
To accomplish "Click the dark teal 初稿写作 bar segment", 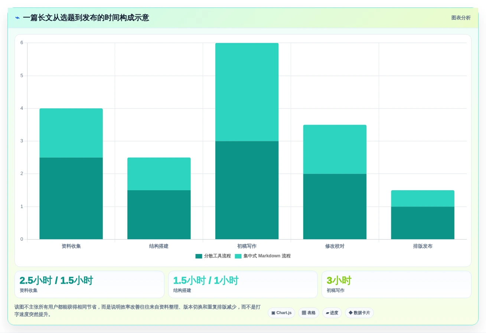I will click(247, 190).
